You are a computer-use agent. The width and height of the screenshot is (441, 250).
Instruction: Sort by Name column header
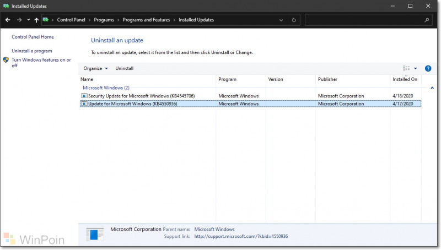(x=147, y=79)
